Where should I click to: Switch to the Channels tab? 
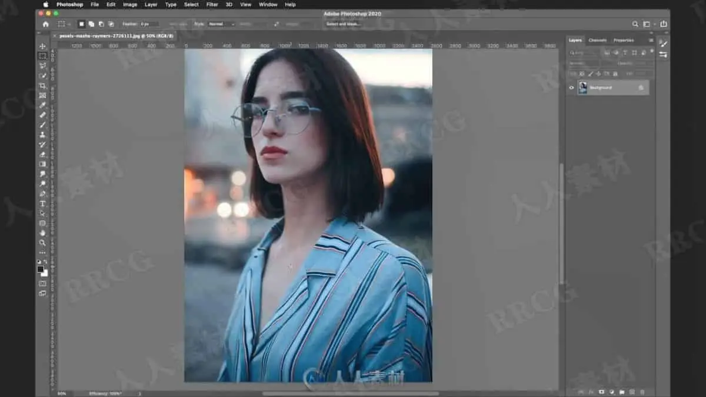pyautogui.click(x=597, y=41)
